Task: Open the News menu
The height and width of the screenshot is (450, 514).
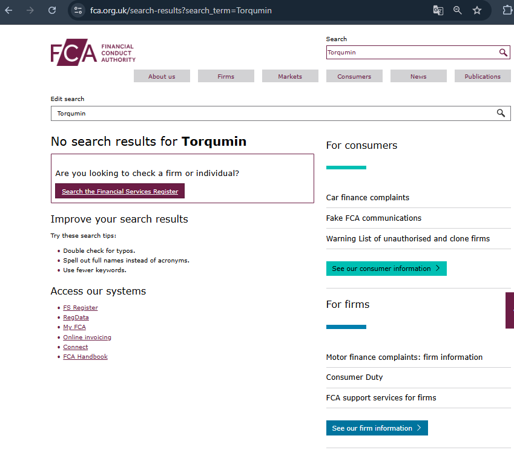Action: [418, 76]
